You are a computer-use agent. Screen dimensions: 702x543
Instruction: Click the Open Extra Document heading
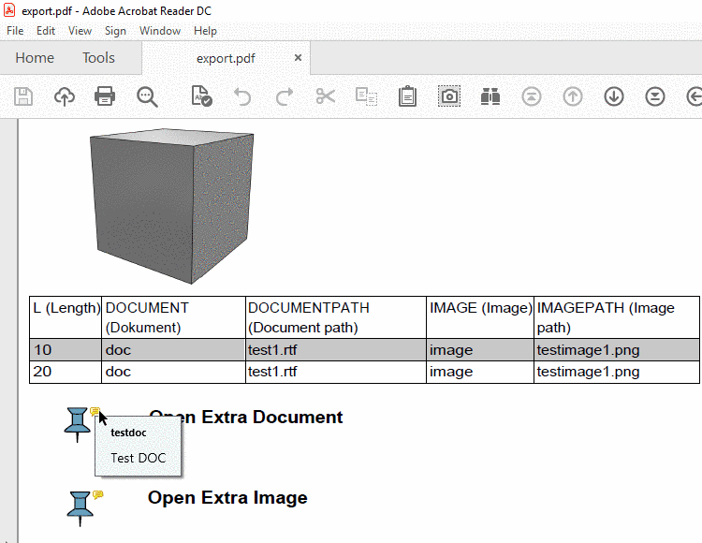click(x=246, y=418)
